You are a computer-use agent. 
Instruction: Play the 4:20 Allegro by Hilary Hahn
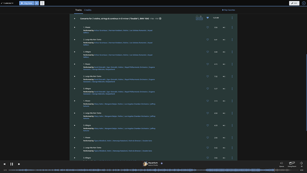coord(75,126)
